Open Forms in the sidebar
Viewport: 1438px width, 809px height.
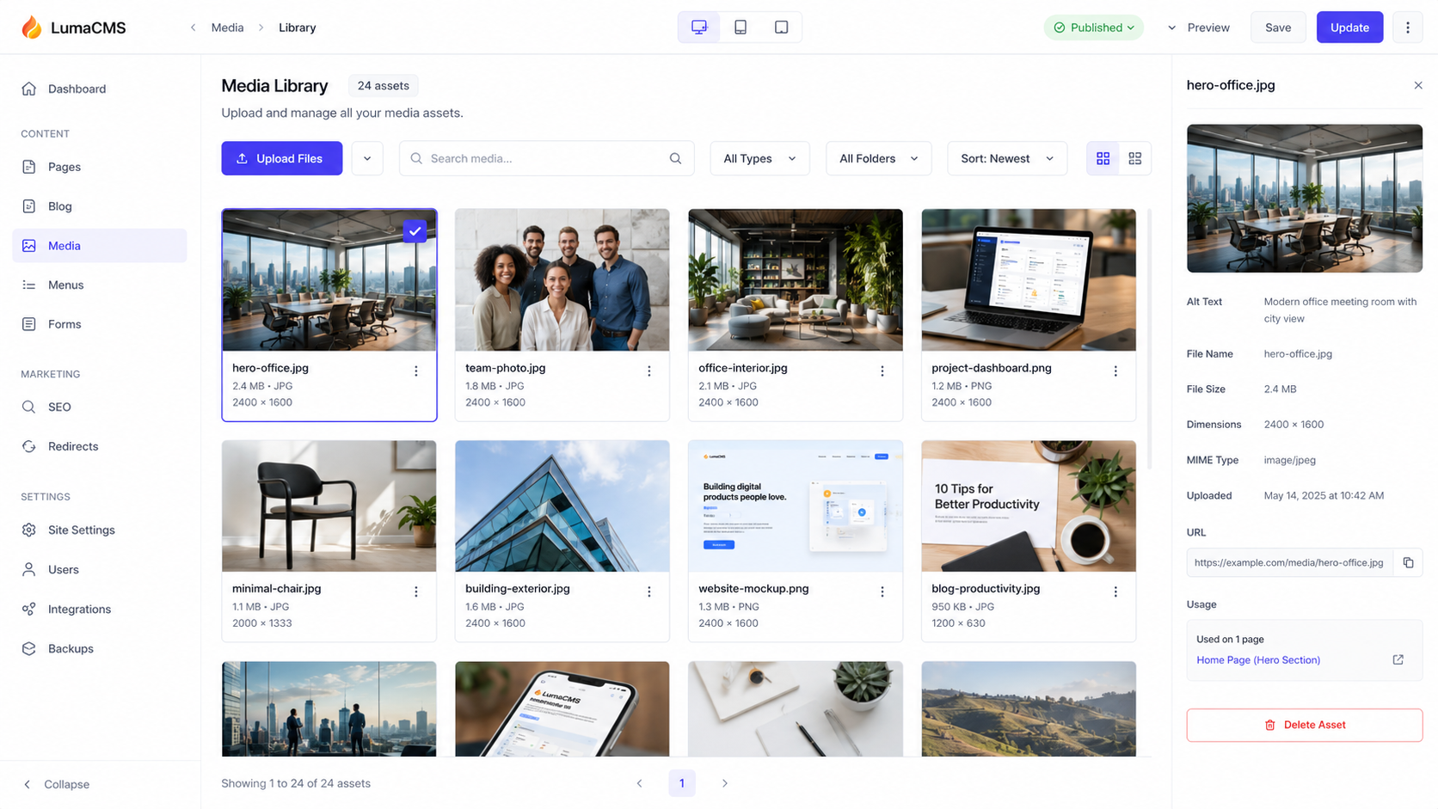pyautogui.click(x=100, y=324)
